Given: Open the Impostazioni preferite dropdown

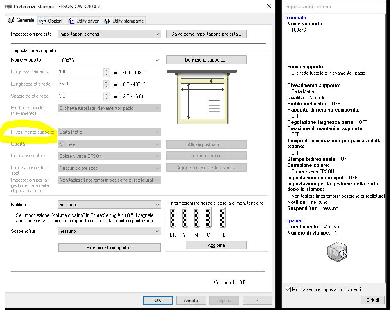Looking at the screenshot, I should point(157,34).
